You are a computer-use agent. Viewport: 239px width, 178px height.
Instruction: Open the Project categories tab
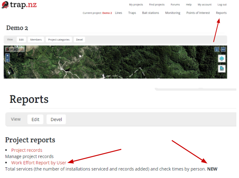[x=59, y=39]
